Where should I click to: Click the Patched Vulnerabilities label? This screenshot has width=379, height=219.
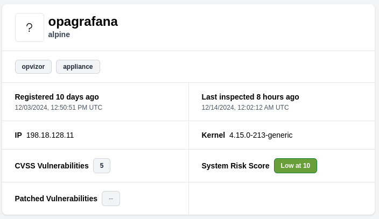56,199
